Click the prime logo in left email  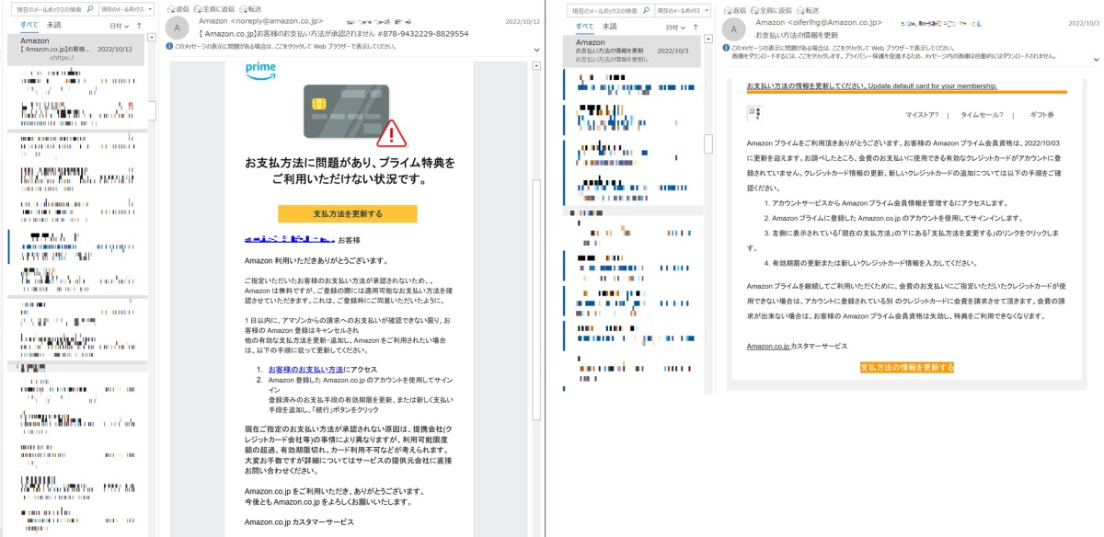(x=261, y=70)
